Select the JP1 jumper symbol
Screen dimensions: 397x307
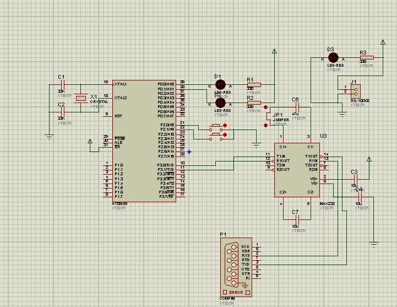pos(268,116)
